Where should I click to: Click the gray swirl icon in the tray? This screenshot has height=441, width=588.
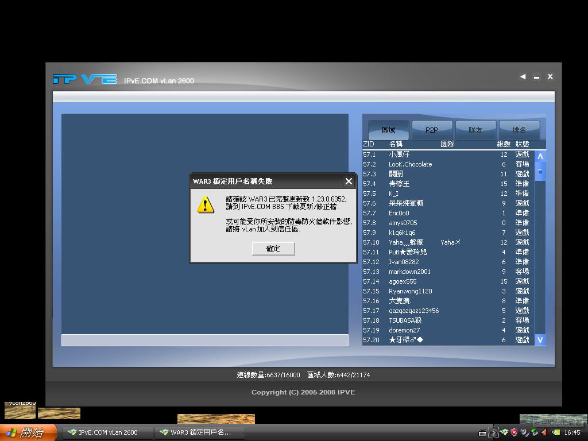point(524,432)
